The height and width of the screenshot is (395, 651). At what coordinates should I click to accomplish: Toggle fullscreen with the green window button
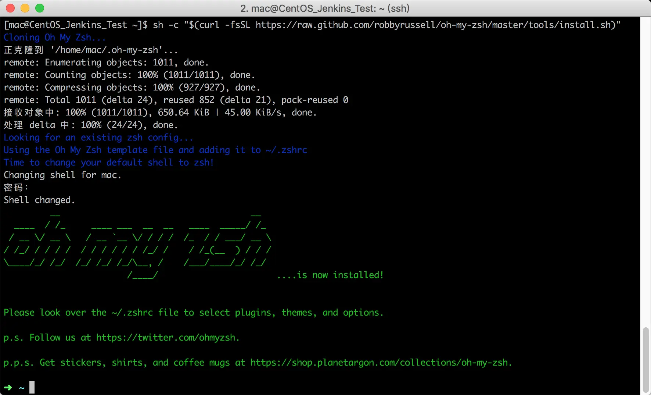point(39,8)
